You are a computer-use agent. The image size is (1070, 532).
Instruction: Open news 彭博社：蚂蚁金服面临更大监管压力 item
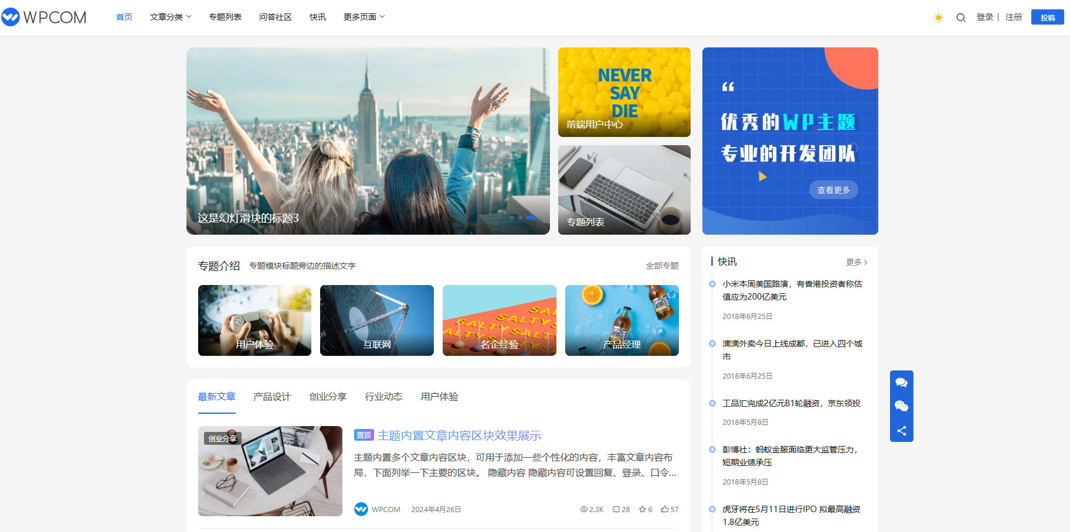coord(792,456)
